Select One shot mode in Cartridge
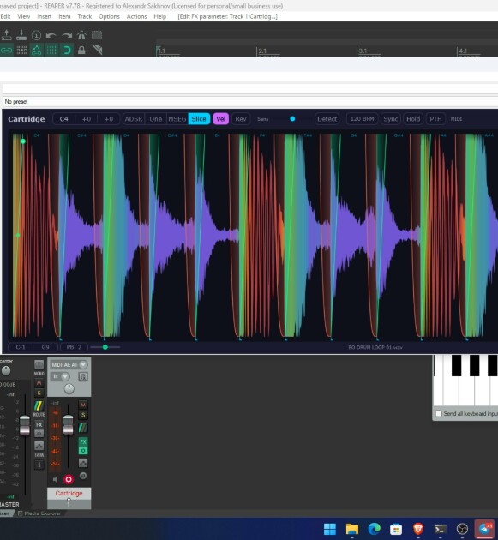This screenshot has height=540, width=498. pyautogui.click(x=156, y=119)
